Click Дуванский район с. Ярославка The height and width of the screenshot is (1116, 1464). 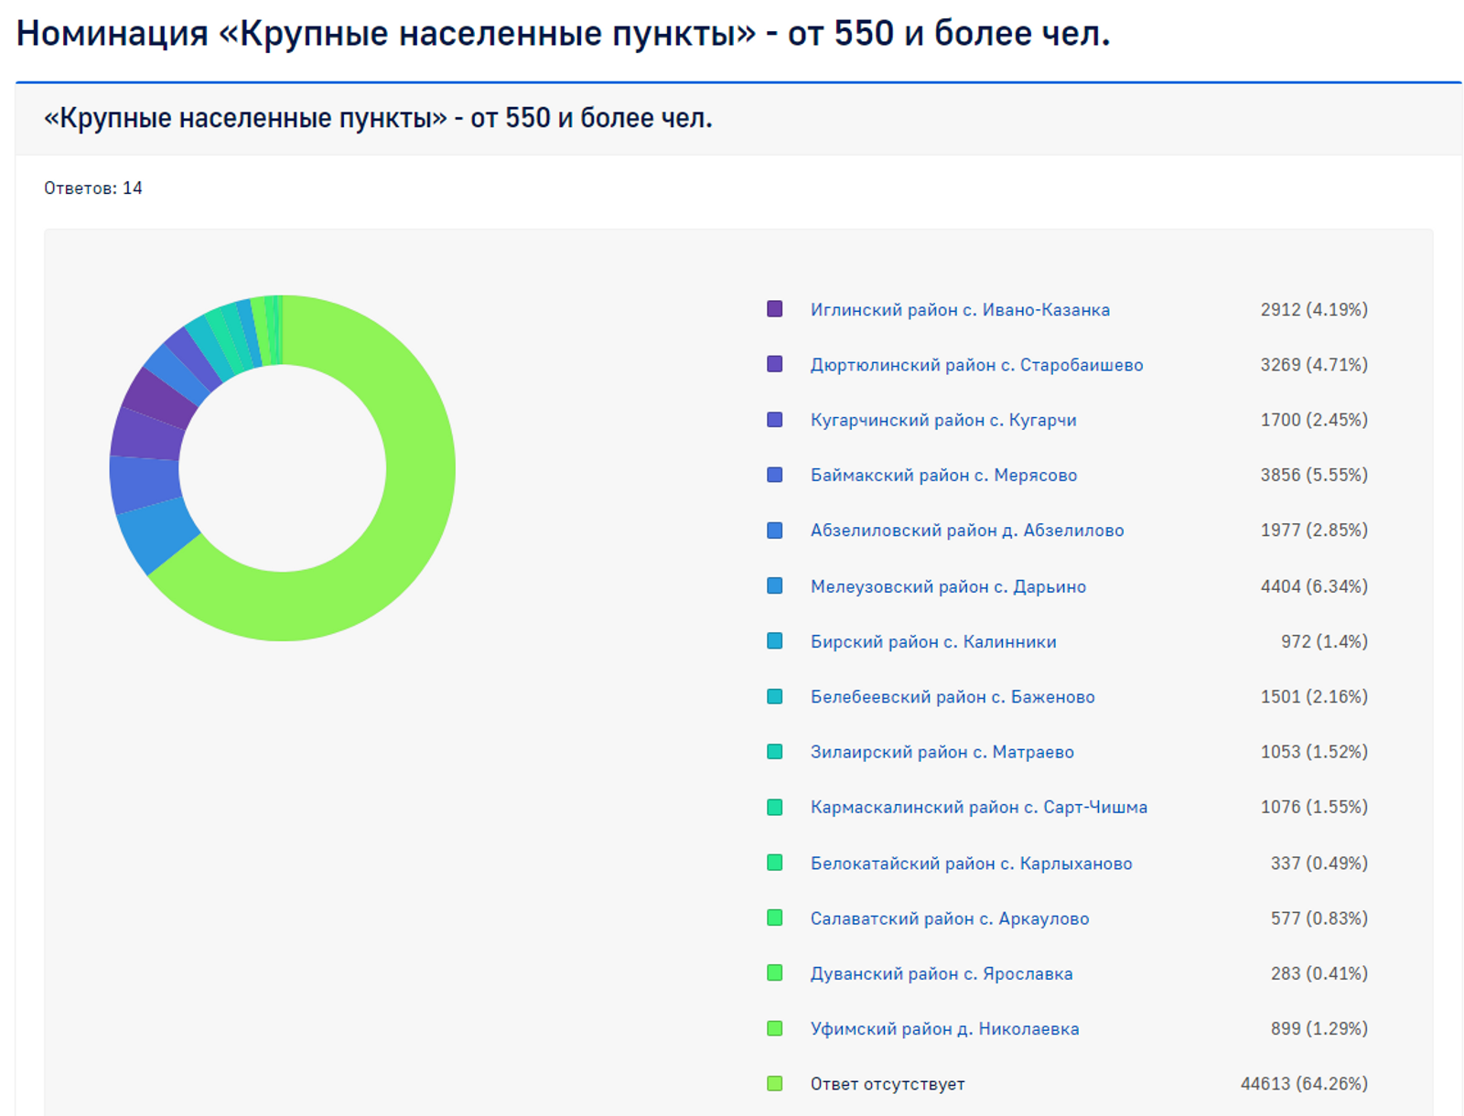point(942,973)
